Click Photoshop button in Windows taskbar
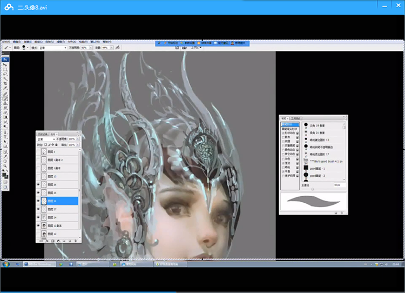This screenshot has height=293, width=405. tap(39, 264)
